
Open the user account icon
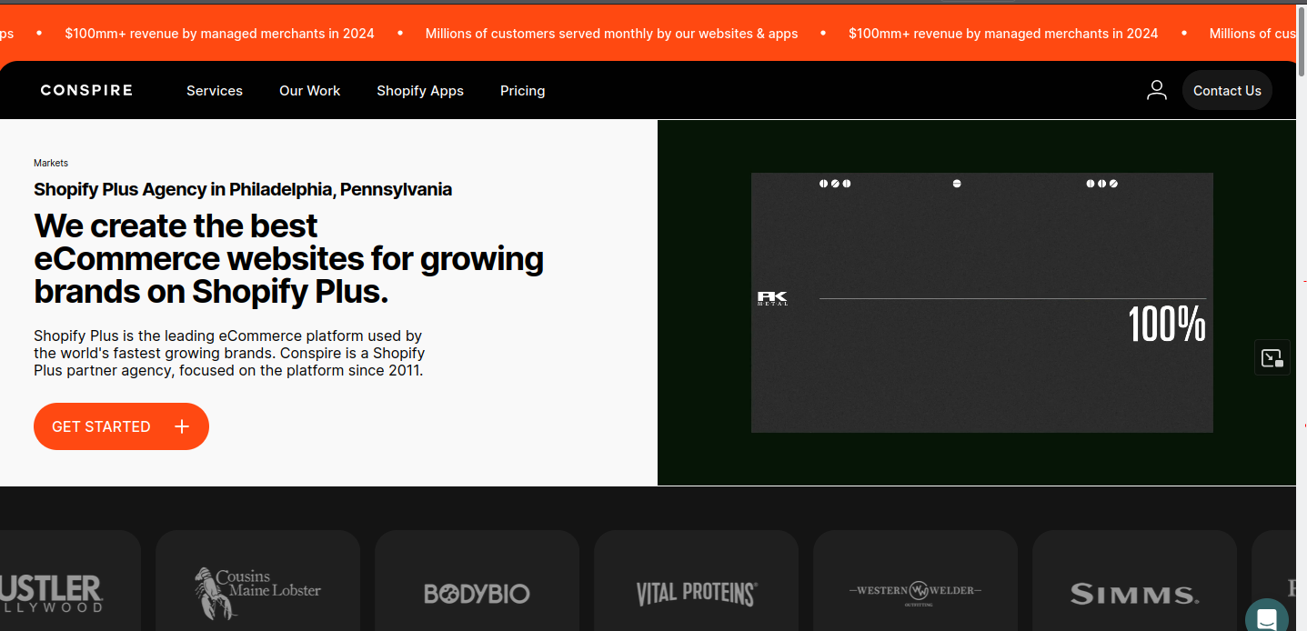pyautogui.click(x=1156, y=90)
